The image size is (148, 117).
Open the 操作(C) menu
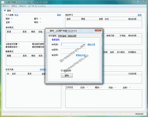tap(6, 6)
